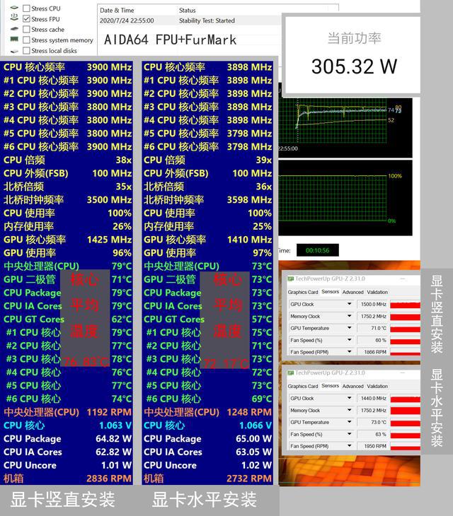Open Advanced tab in the 1500.0 MHz GPU-Z window
453x516 pixels.
(353, 292)
